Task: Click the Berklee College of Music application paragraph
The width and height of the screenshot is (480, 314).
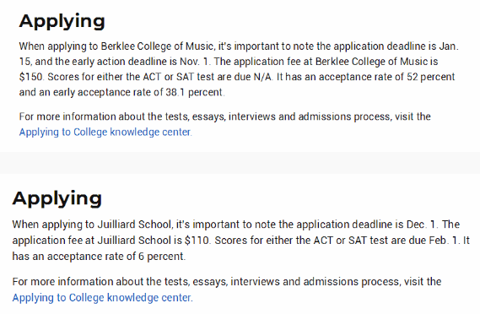Action: (x=239, y=69)
